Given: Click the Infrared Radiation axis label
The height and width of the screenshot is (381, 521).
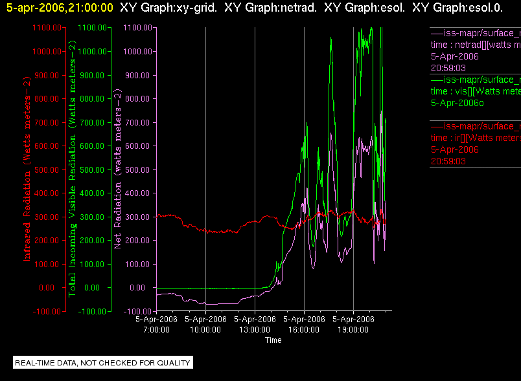Looking at the screenshot, I should (x=27, y=169).
